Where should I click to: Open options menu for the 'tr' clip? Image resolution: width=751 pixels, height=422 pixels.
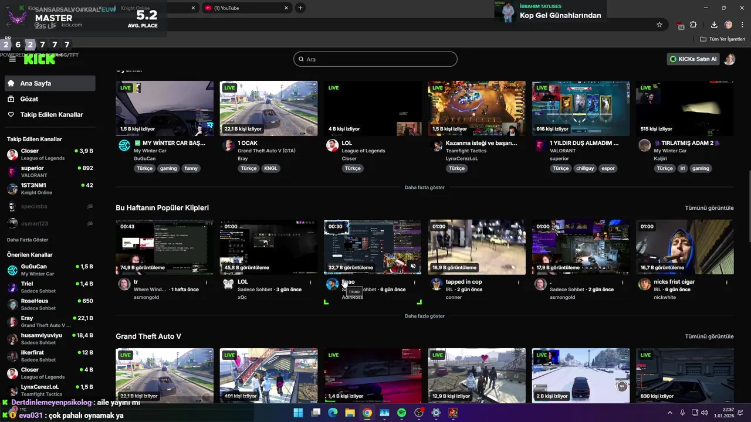207,283
